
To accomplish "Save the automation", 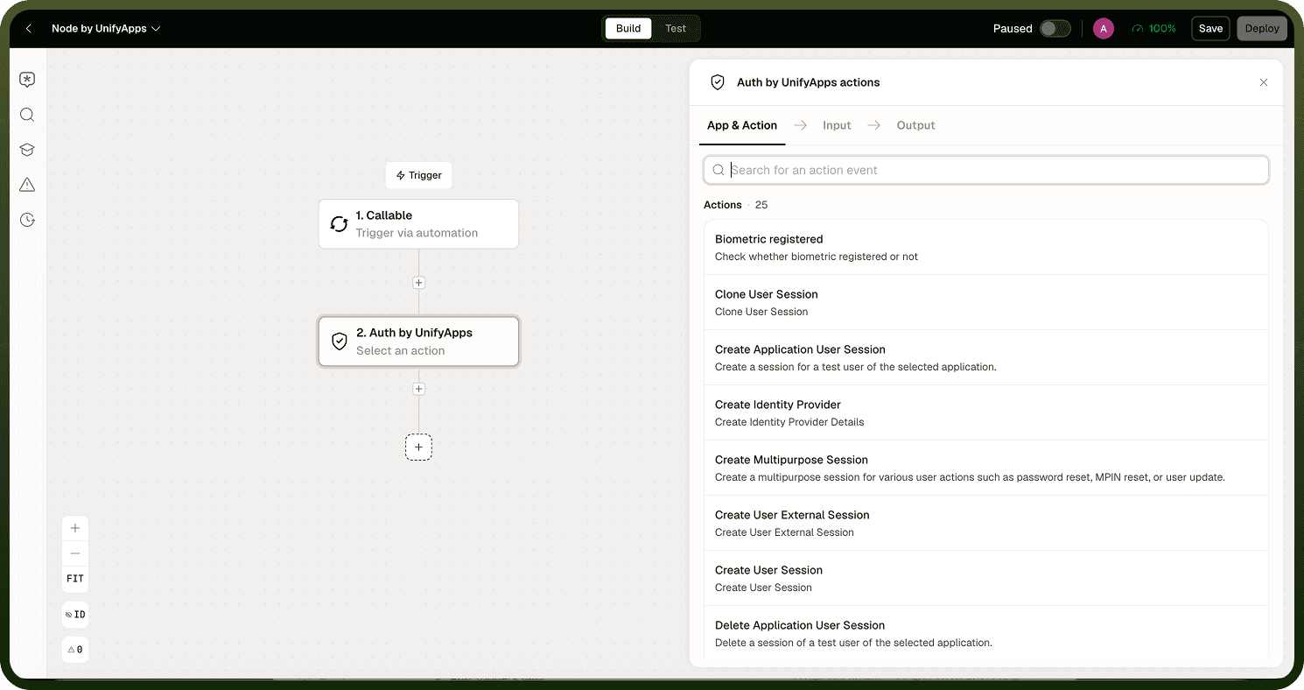I will click(1210, 29).
